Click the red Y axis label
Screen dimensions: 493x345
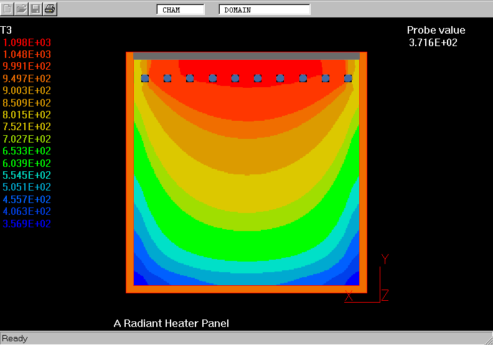point(385,259)
